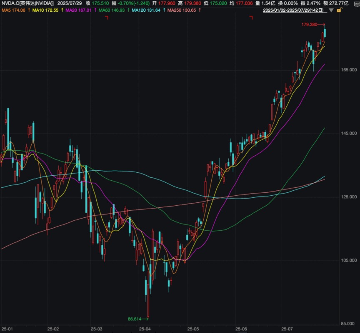Click the closing price 收 175.510
Screen dimensions: 360x333
tap(97, 3)
